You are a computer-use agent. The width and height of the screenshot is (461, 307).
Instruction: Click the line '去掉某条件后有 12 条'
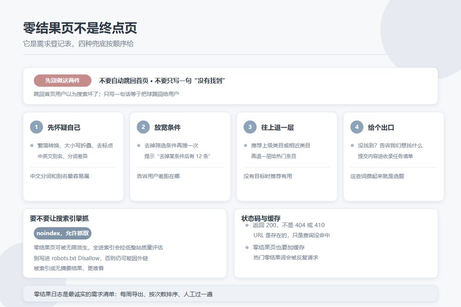[x=184, y=156]
